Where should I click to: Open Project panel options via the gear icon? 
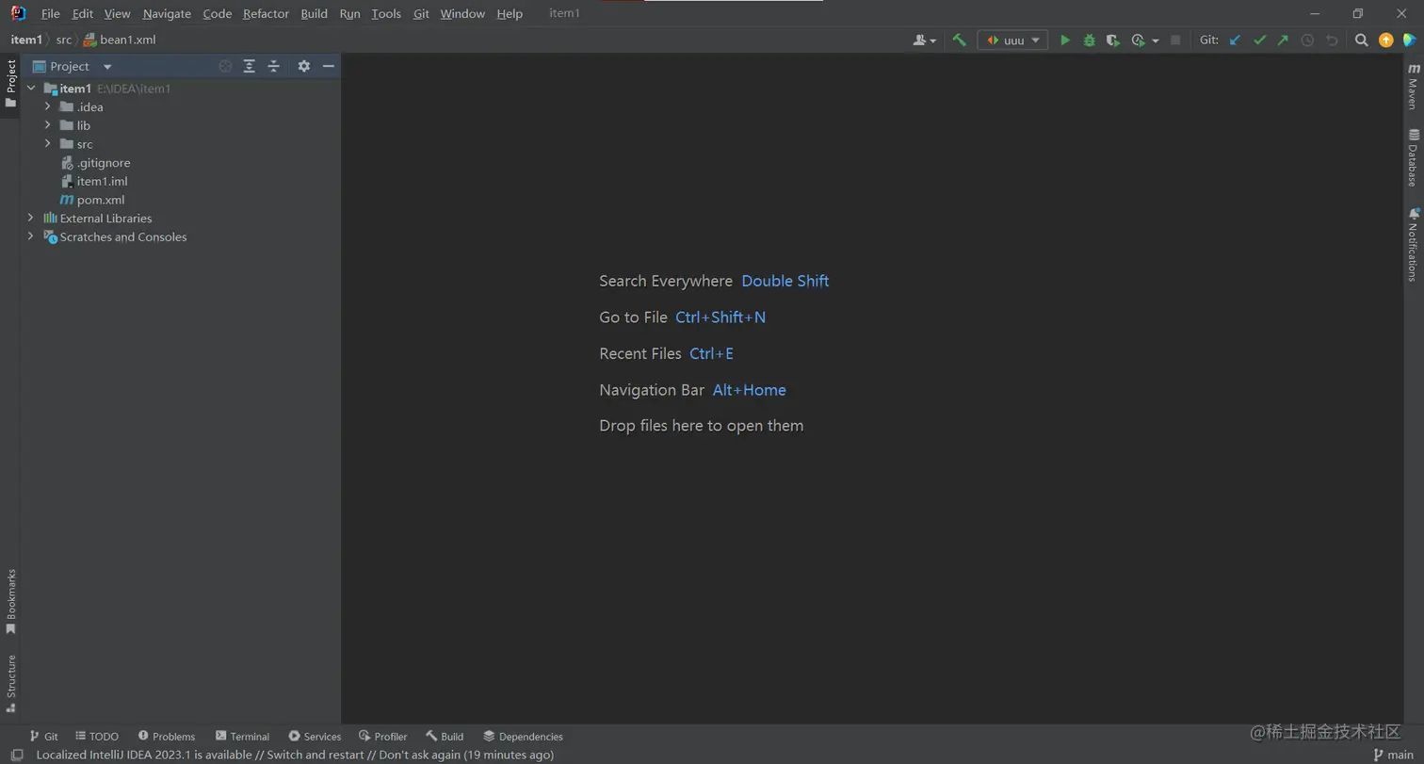pyautogui.click(x=303, y=66)
